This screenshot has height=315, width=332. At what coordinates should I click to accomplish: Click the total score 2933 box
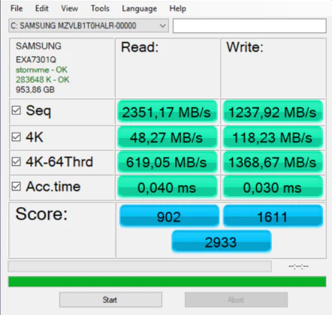[x=222, y=241]
